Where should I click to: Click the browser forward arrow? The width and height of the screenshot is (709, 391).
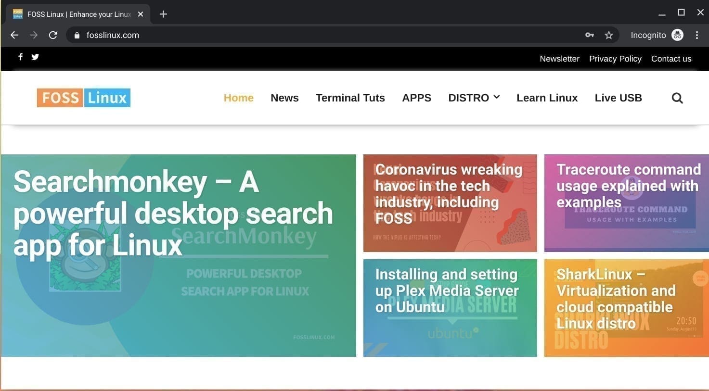pyautogui.click(x=34, y=35)
